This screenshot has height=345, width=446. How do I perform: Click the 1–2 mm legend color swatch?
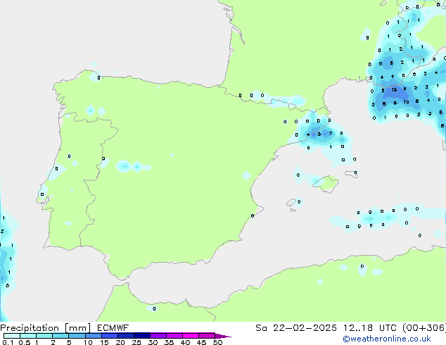tap(44, 336)
